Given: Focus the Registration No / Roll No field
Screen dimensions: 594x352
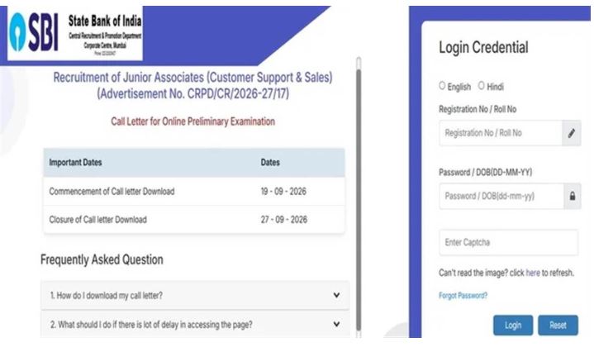Looking at the screenshot, I should pyautogui.click(x=501, y=133).
